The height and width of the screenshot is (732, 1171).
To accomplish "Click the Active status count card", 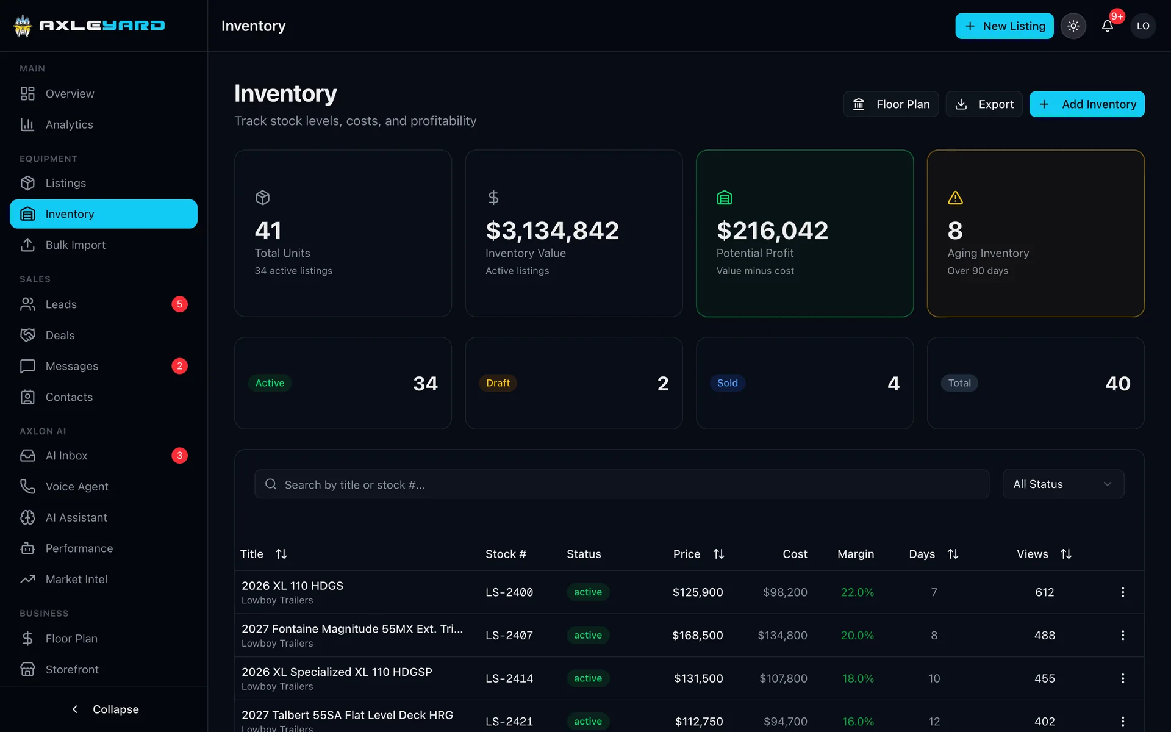I will (343, 383).
